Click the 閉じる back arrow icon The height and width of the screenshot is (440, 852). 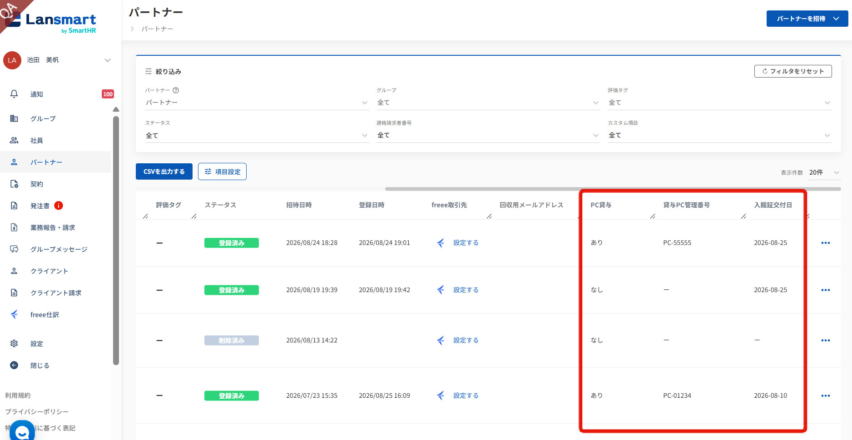[14, 365]
